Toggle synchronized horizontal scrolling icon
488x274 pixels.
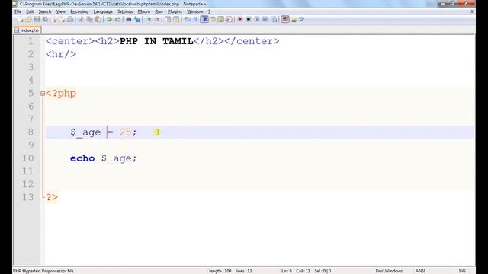coord(176,20)
